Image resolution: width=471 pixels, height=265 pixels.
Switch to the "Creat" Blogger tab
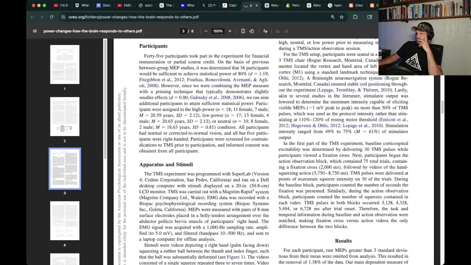click(357, 6)
